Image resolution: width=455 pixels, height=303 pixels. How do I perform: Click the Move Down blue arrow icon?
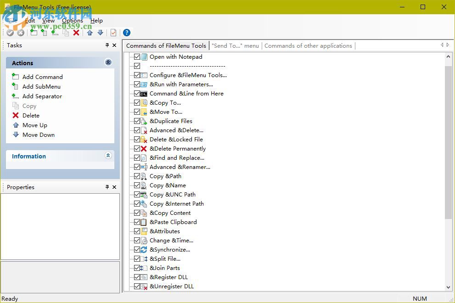point(100,33)
